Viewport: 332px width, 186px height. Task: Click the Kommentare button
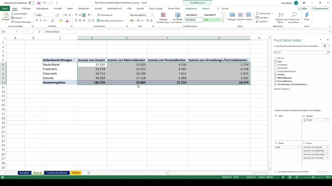click(x=320, y=9)
